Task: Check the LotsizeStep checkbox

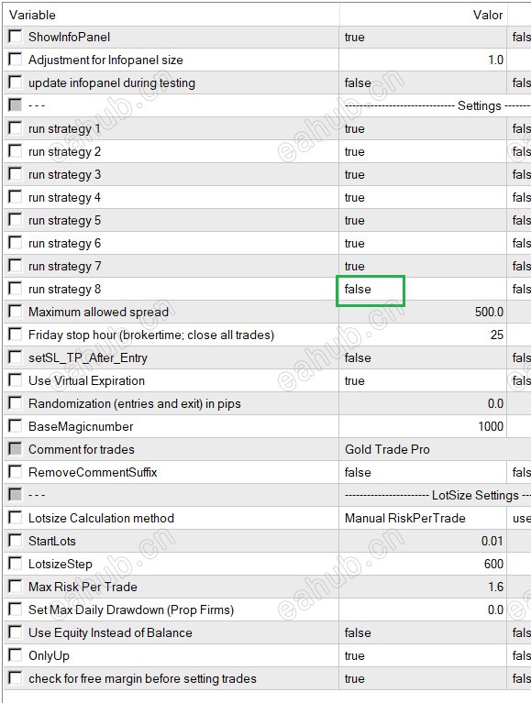Action: (x=16, y=563)
